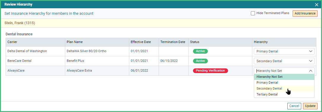Click termination date 06/15/2022
The width and height of the screenshot is (322, 112).
(x=169, y=61)
